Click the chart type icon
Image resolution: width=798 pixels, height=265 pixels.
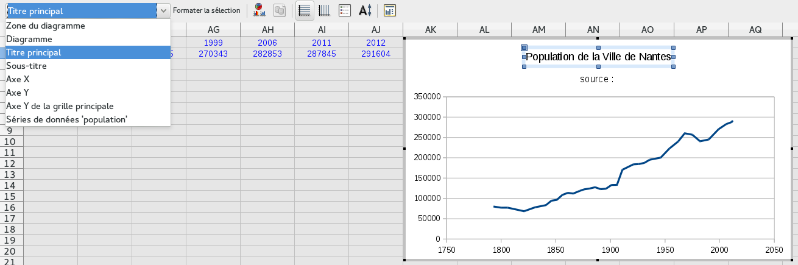259,10
